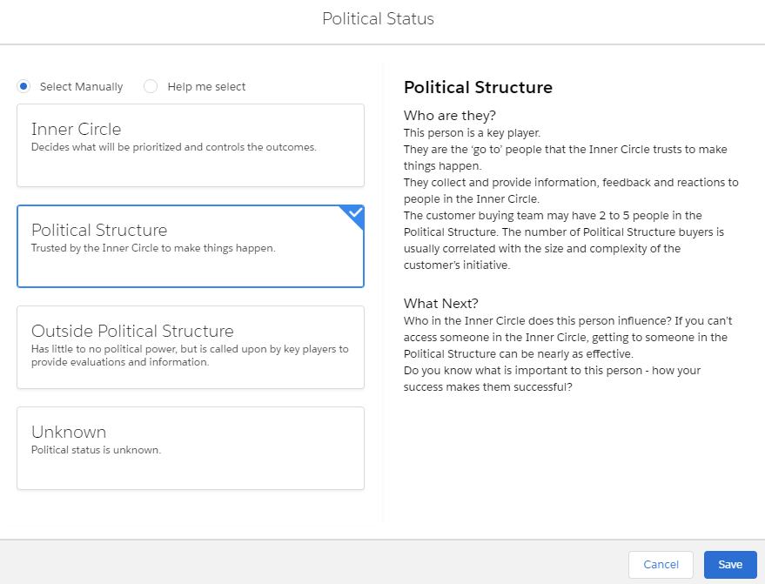Select the 'Select Manually' radio button

tap(23, 86)
